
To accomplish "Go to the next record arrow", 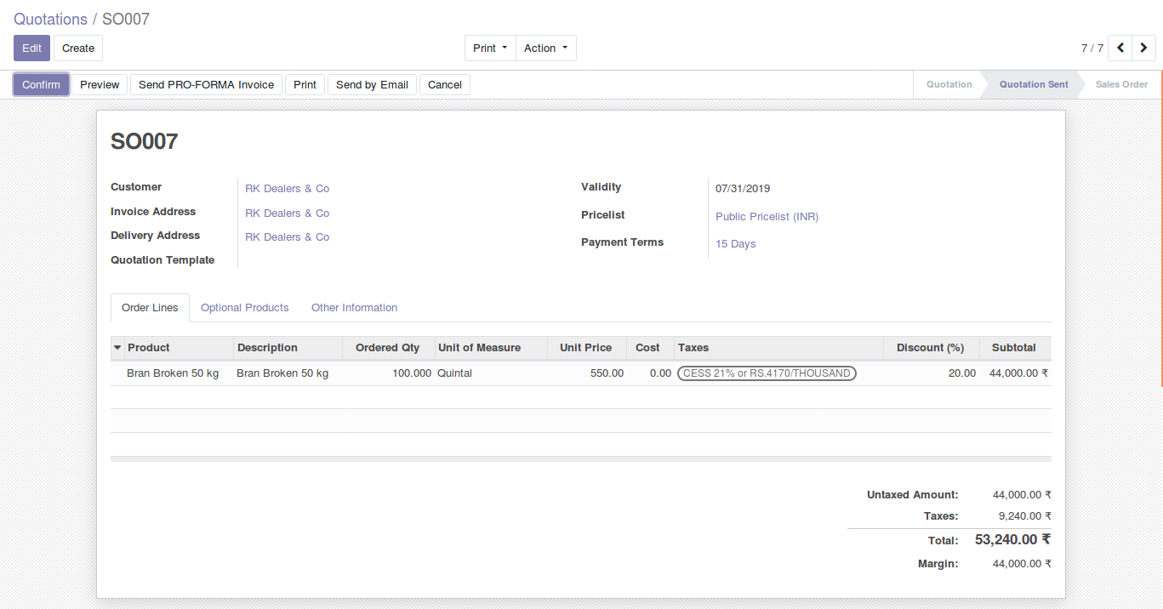I will pyautogui.click(x=1143, y=48).
